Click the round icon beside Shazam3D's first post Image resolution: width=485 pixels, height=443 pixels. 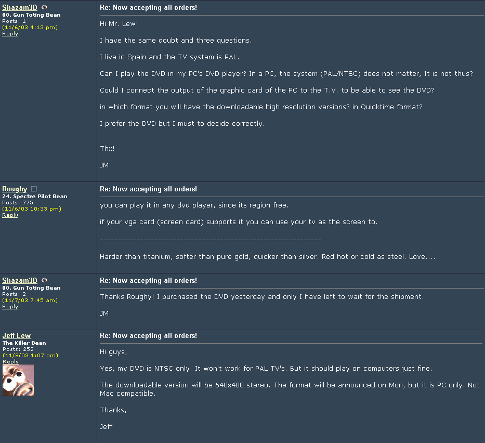click(x=44, y=8)
